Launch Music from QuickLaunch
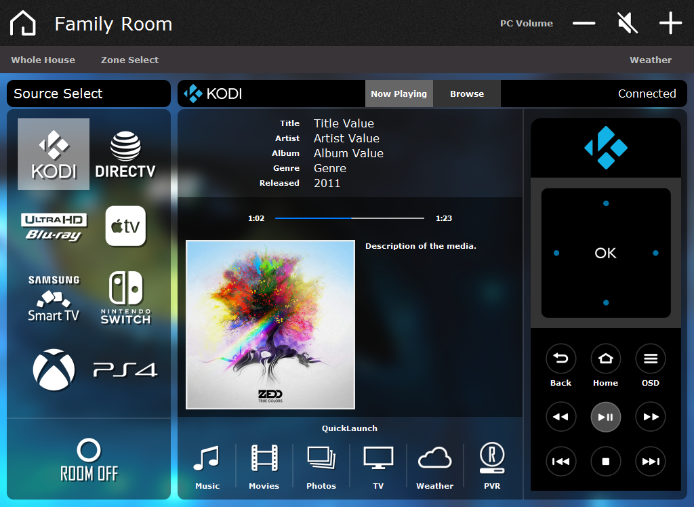694x507 pixels. coord(207,467)
